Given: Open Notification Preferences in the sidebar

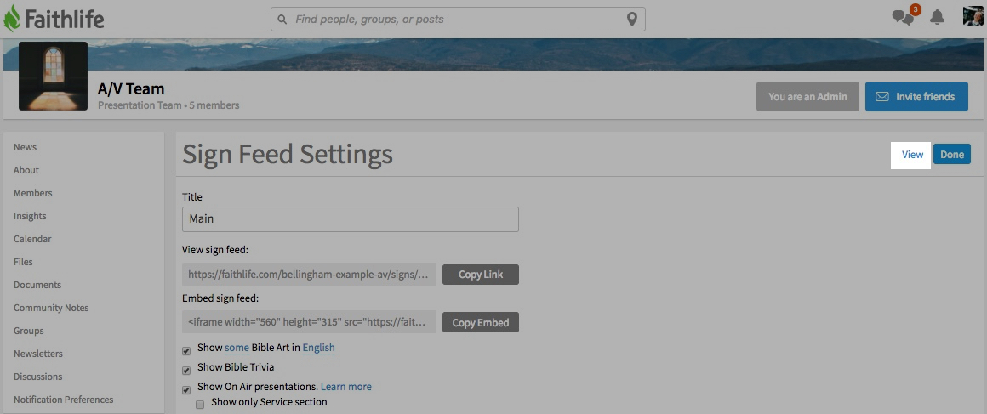Looking at the screenshot, I should click(64, 400).
